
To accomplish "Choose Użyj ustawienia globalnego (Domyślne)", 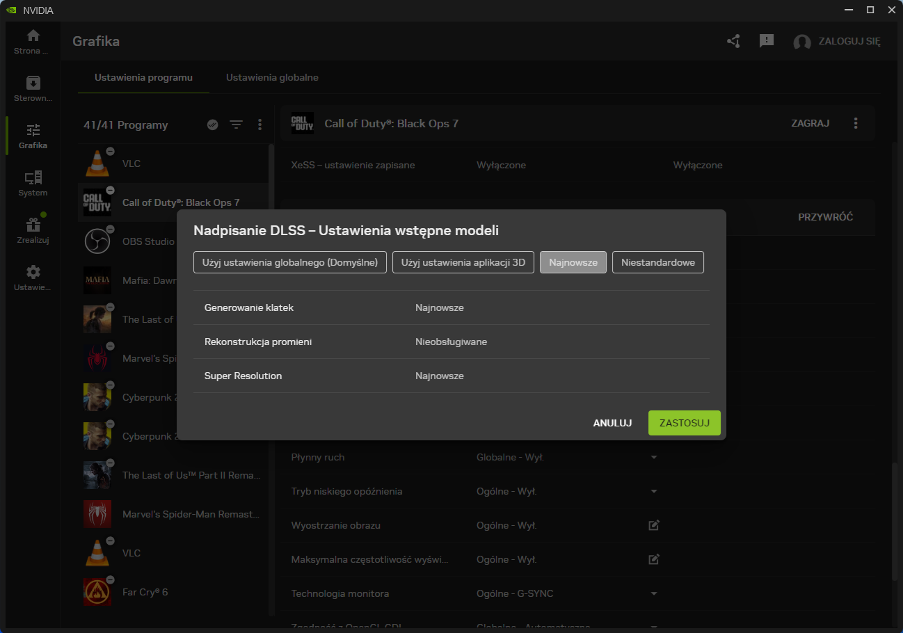I will pyautogui.click(x=290, y=263).
